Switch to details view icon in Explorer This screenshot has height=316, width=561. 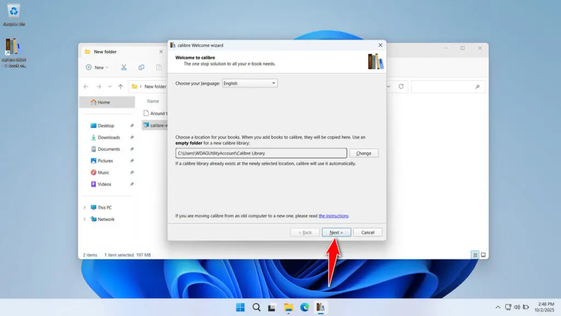coord(475,255)
